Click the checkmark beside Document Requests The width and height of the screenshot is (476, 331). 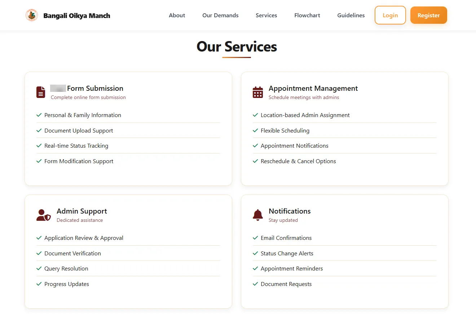coord(255,284)
